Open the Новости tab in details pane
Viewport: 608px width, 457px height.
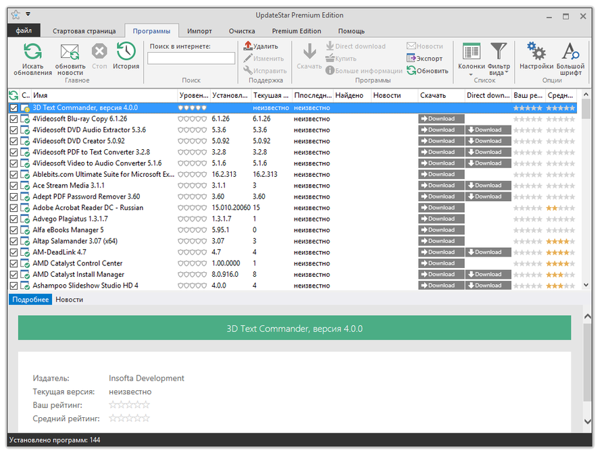(70, 299)
